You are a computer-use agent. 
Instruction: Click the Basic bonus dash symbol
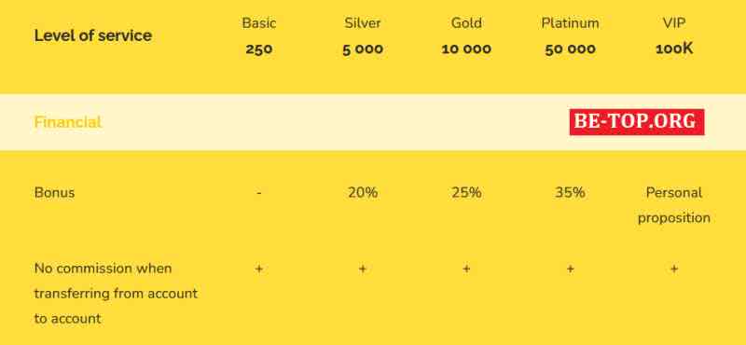pyautogui.click(x=259, y=193)
